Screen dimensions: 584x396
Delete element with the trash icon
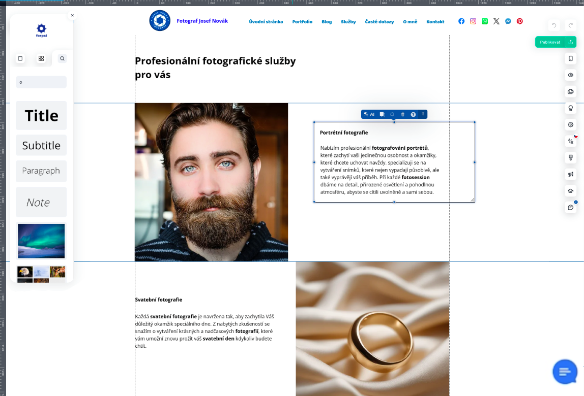pos(402,115)
